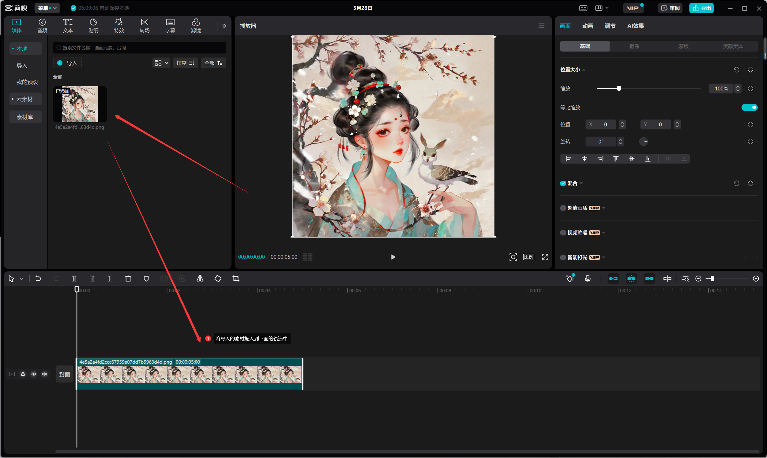The image size is (767, 458).
Task: Select the 蒙版 sub-tab
Action: point(683,46)
